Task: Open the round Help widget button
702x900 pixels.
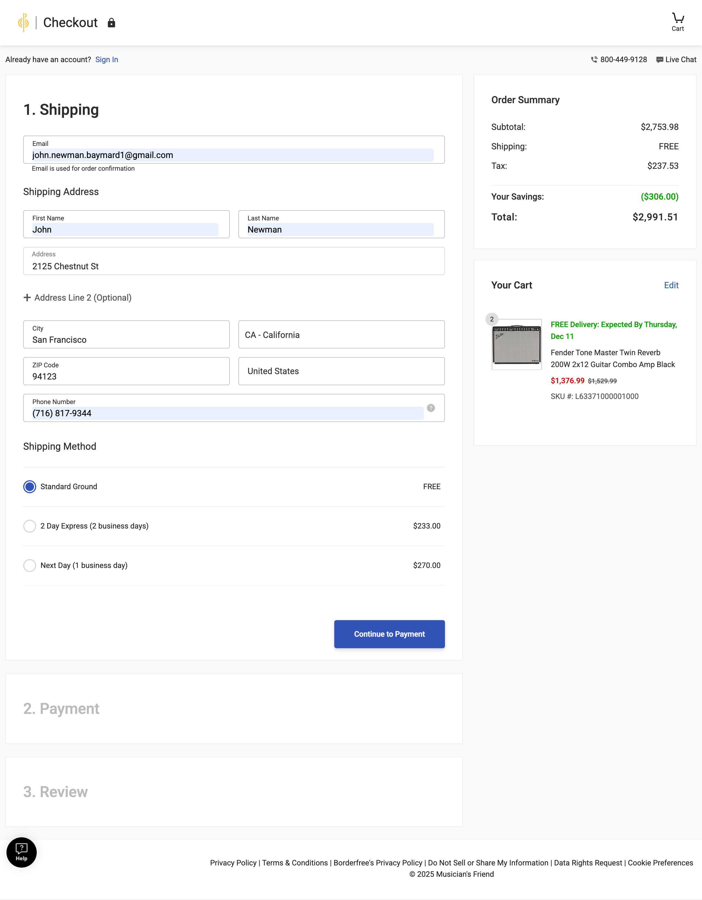Action: coord(21,852)
